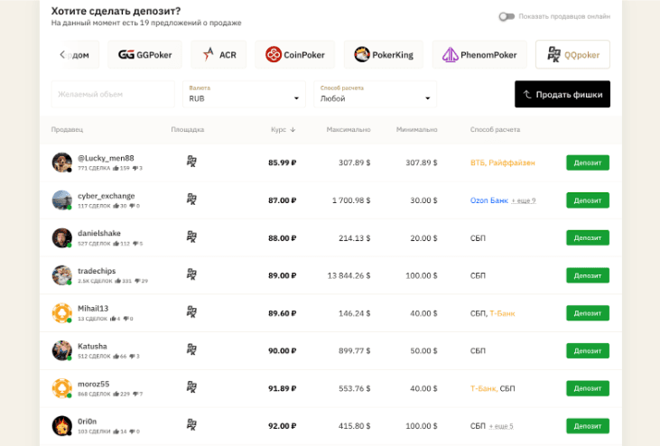Select the CoinPoker room tab
This screenshot has height=446, width=660.
coord(295,55)
